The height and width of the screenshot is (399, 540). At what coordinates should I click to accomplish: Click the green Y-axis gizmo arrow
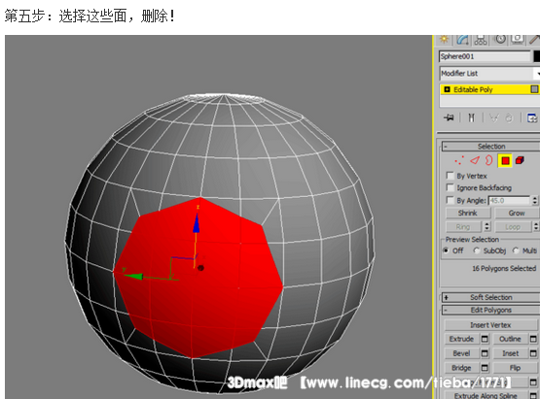tap(133, 276)
